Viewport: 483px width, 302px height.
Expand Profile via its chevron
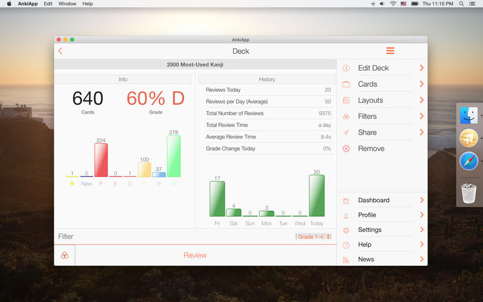421,215
